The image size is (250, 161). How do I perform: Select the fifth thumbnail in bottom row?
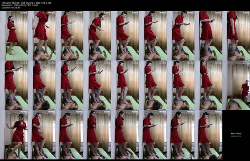(125, 134)
